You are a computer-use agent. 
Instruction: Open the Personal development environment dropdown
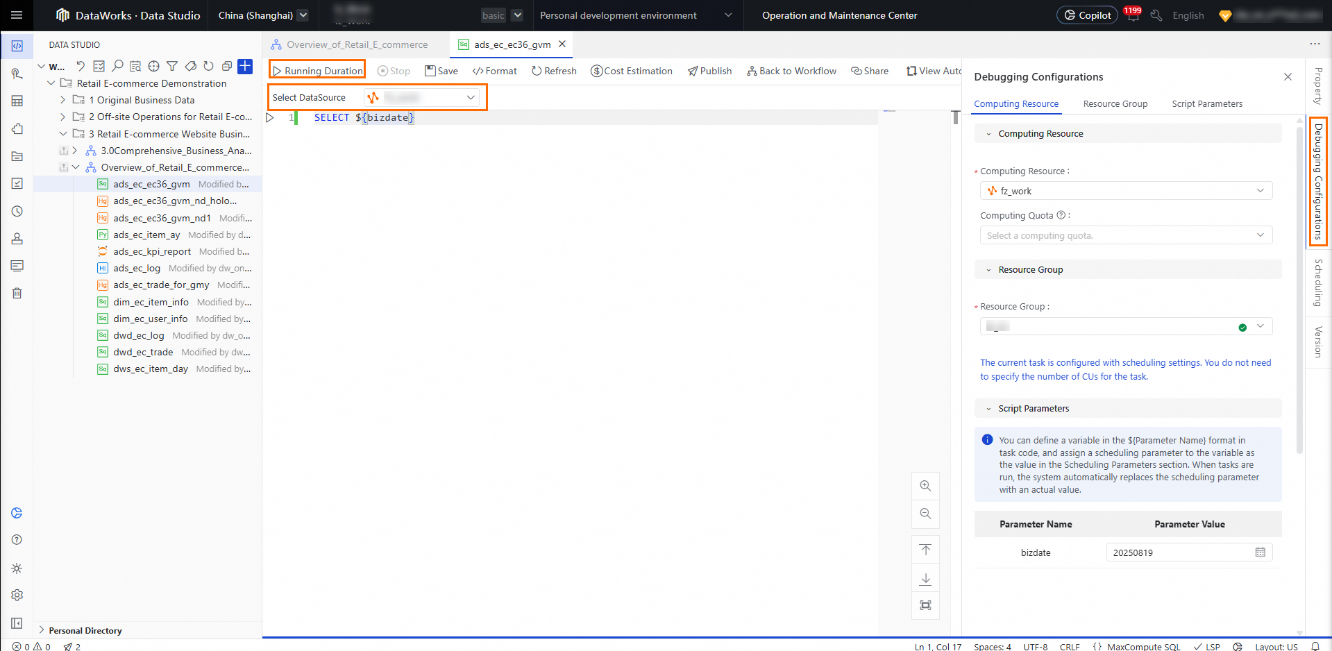tap(635, 15)
